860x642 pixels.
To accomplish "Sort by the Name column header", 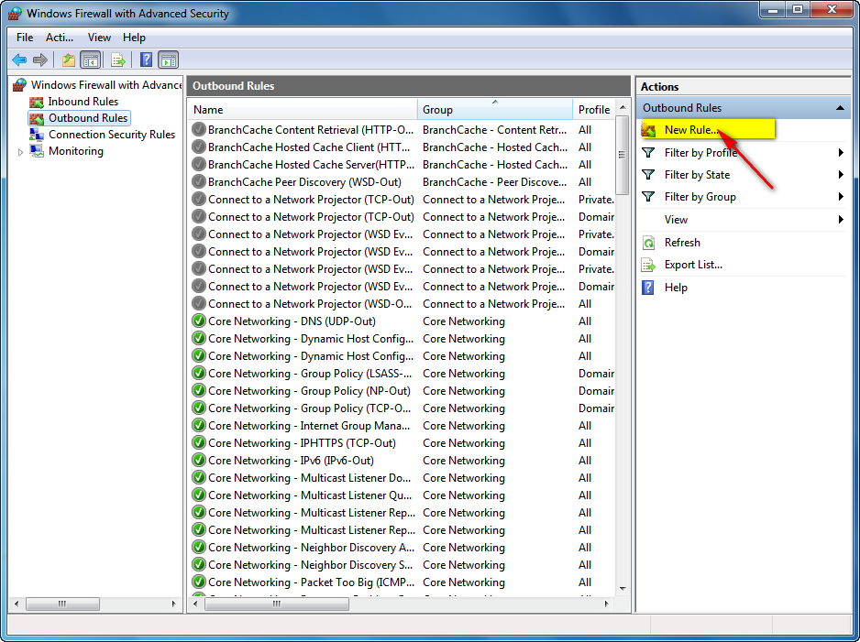I will click(303, 110).
